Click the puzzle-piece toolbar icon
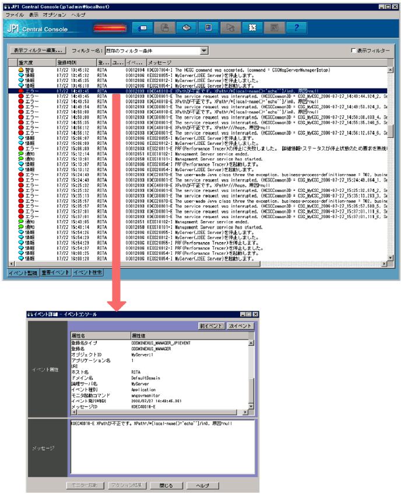401x494 pixels. click(x=252, y=28)
